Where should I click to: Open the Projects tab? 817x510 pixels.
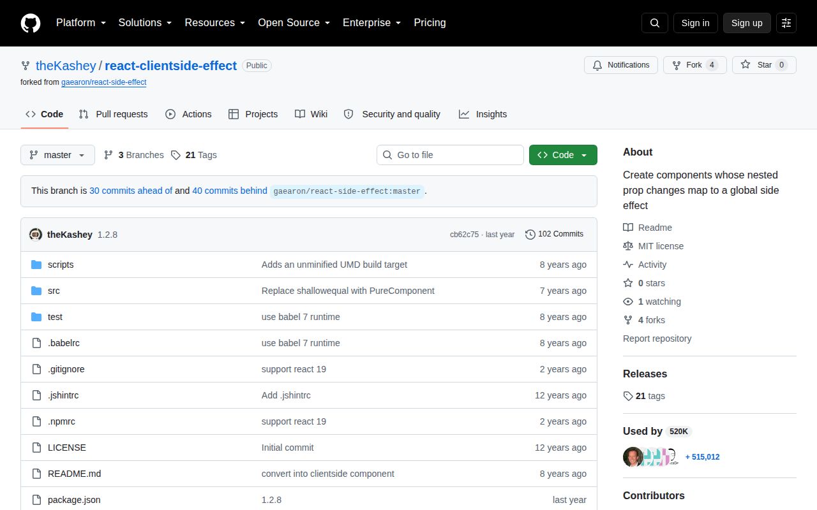253,114
